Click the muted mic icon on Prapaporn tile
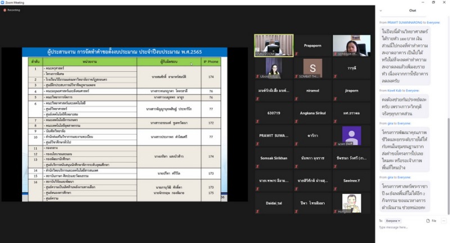This screenshot has width=450, height=243. (296, 54)
